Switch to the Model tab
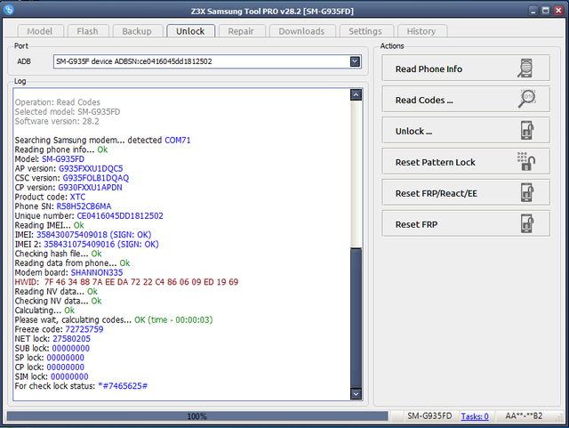This screenshot has width=569, height=428. (x=40, y=31)
